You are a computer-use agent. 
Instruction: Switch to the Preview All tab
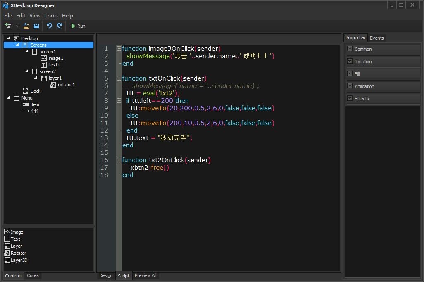click(145, 275)
